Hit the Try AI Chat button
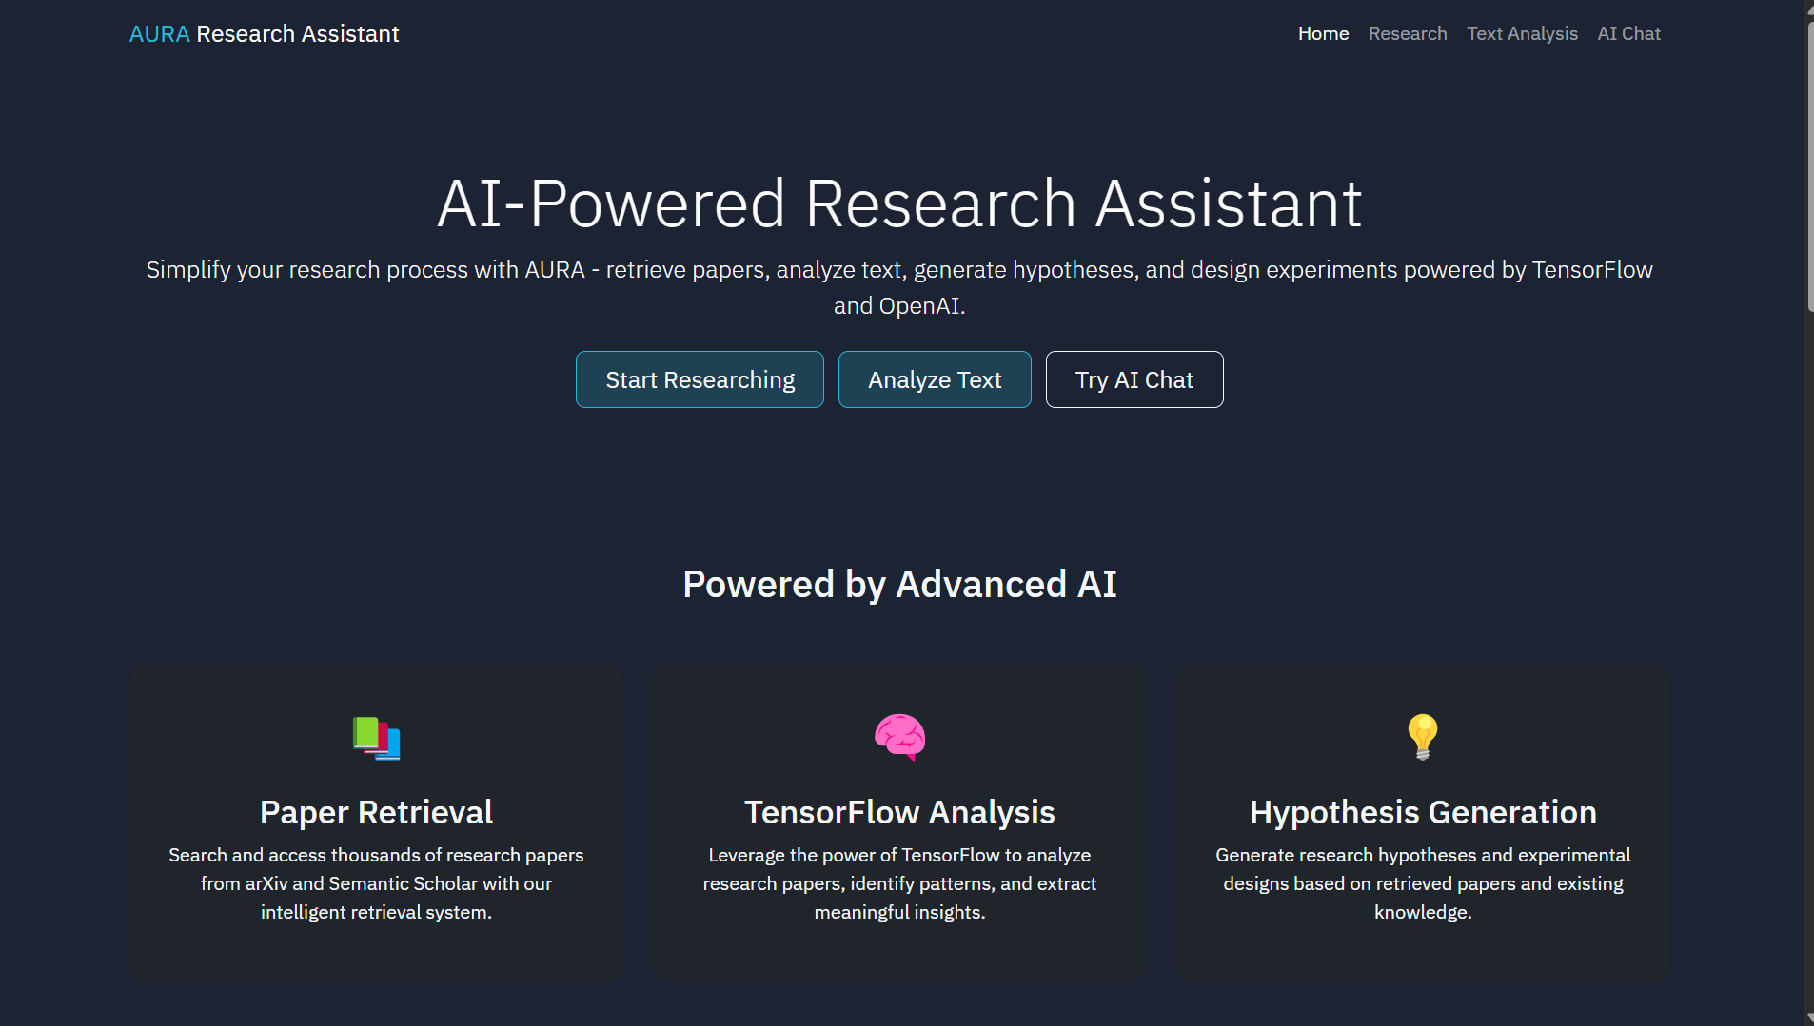The height and width of the screenshot is (1026, 1814). point(1134,379)
